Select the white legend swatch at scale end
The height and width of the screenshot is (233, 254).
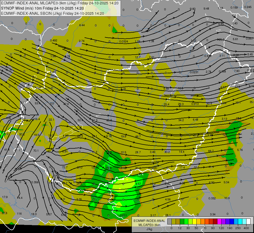tap(248, 221)
